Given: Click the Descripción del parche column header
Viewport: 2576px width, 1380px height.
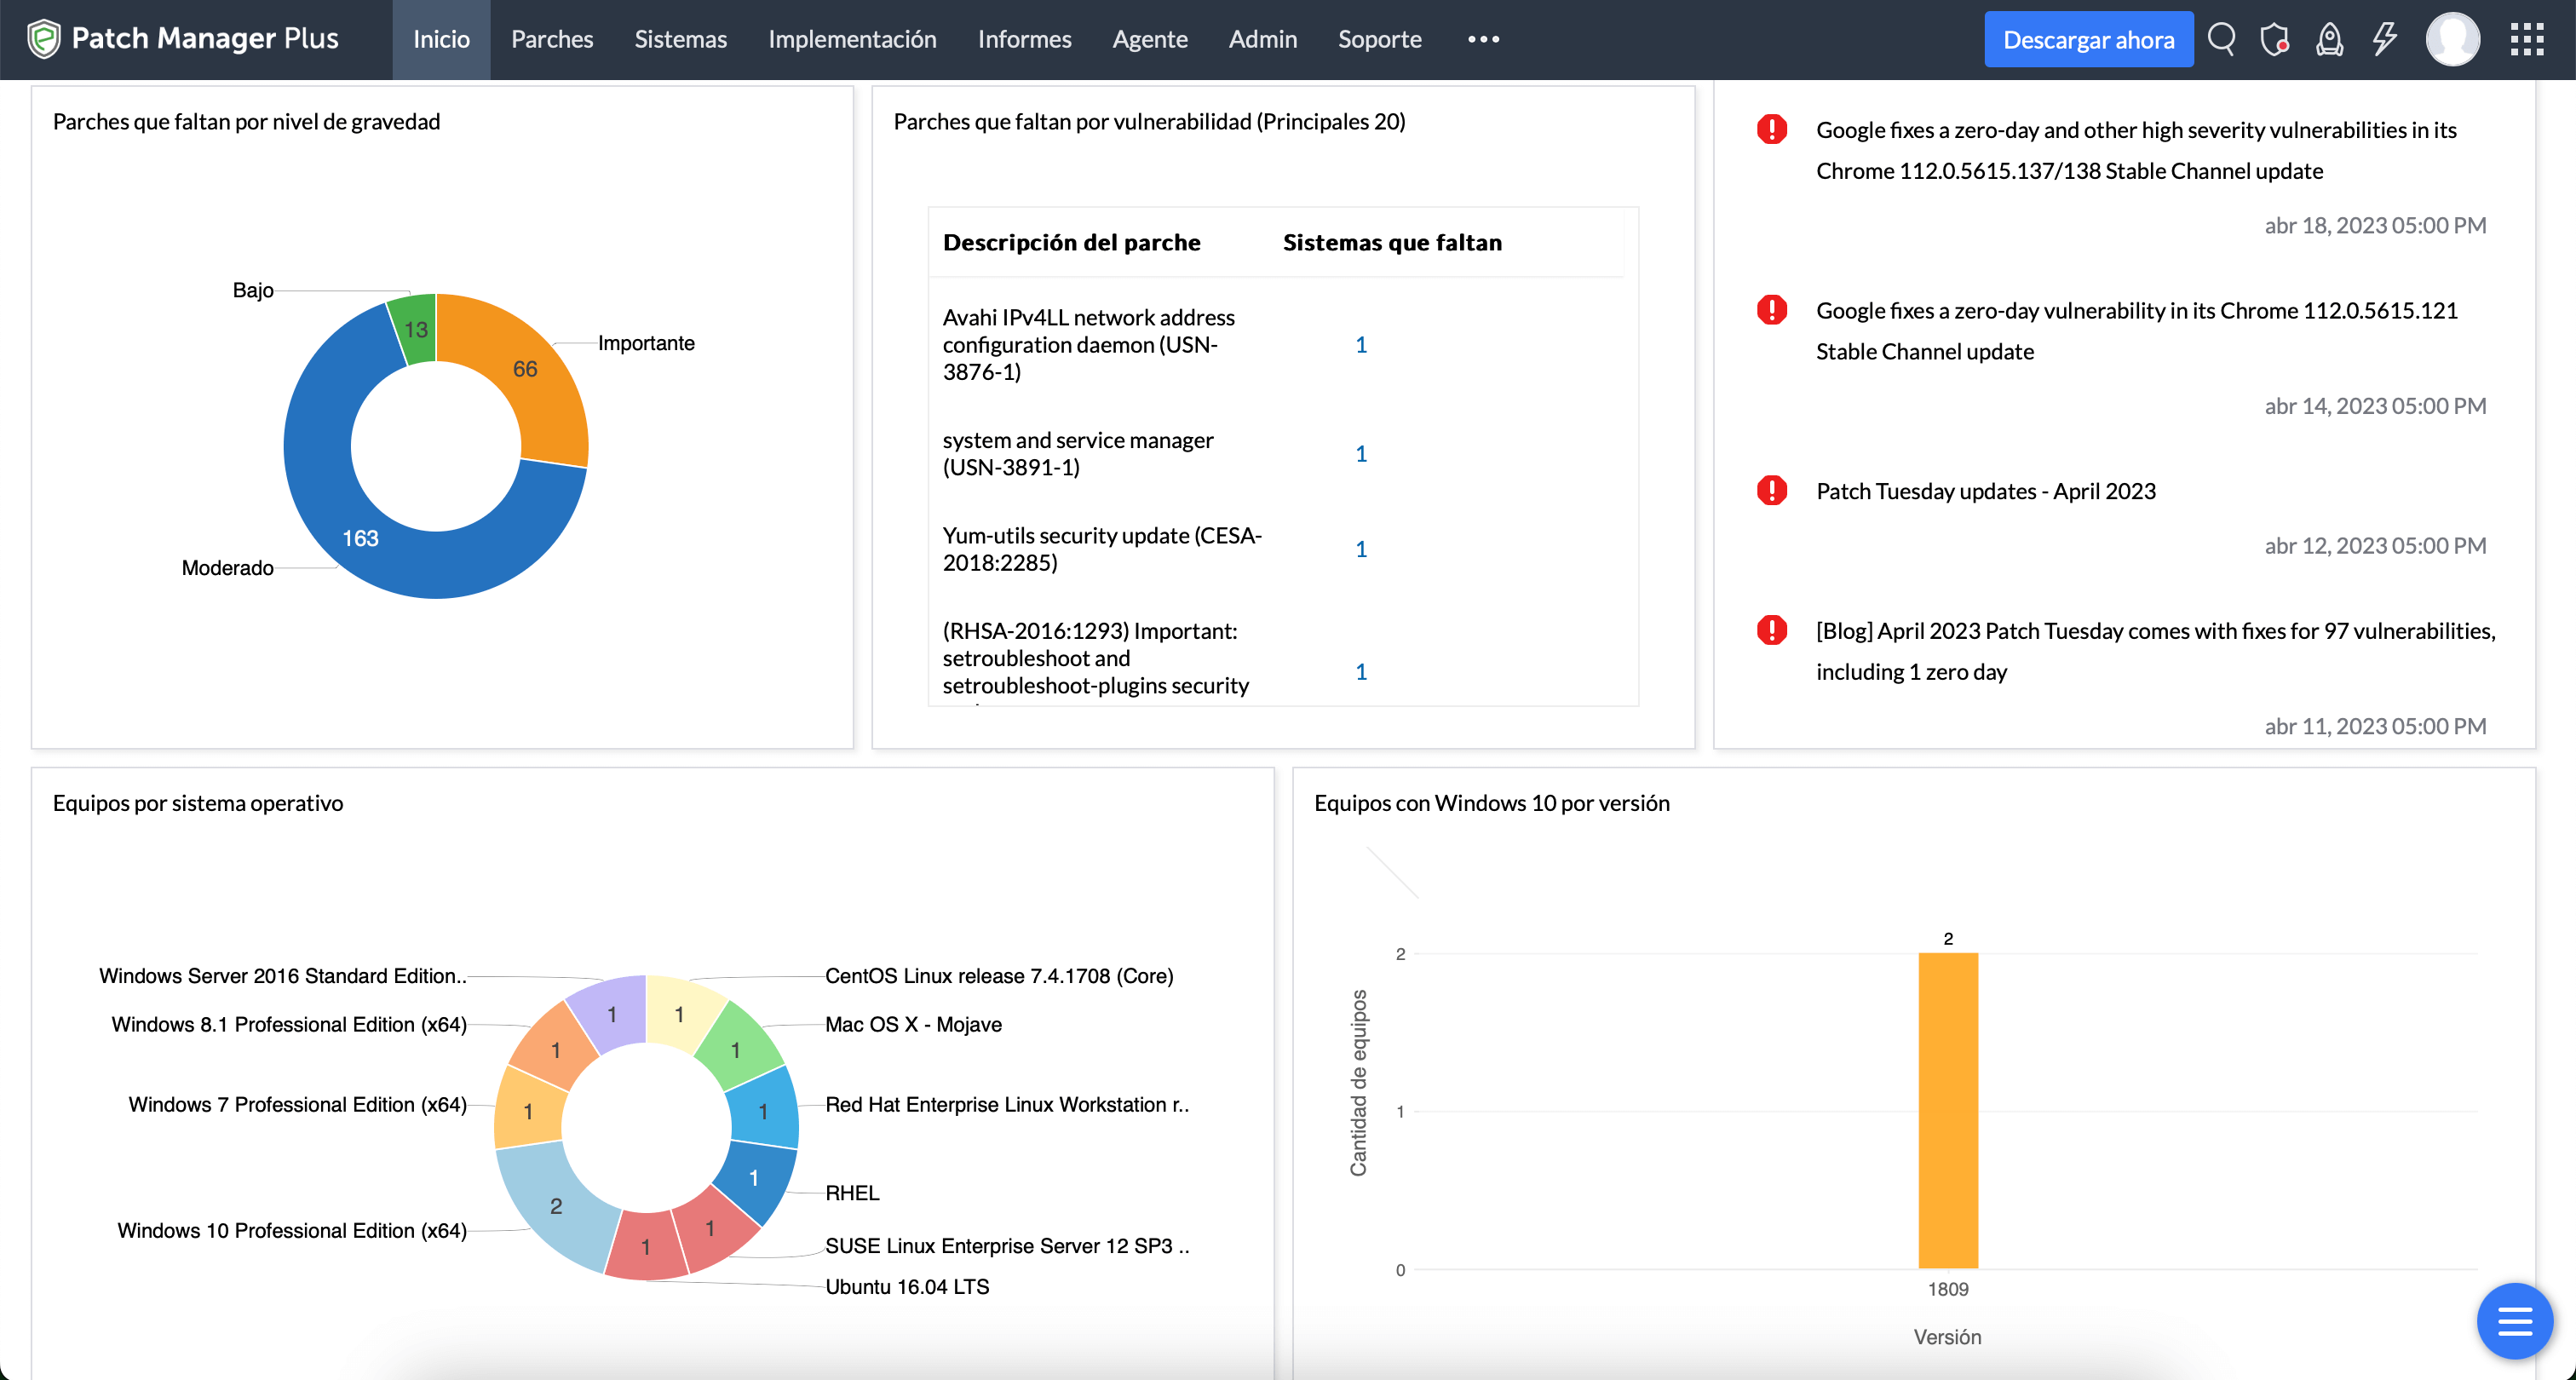Looking at the screenshot, I should (1071, 242).
